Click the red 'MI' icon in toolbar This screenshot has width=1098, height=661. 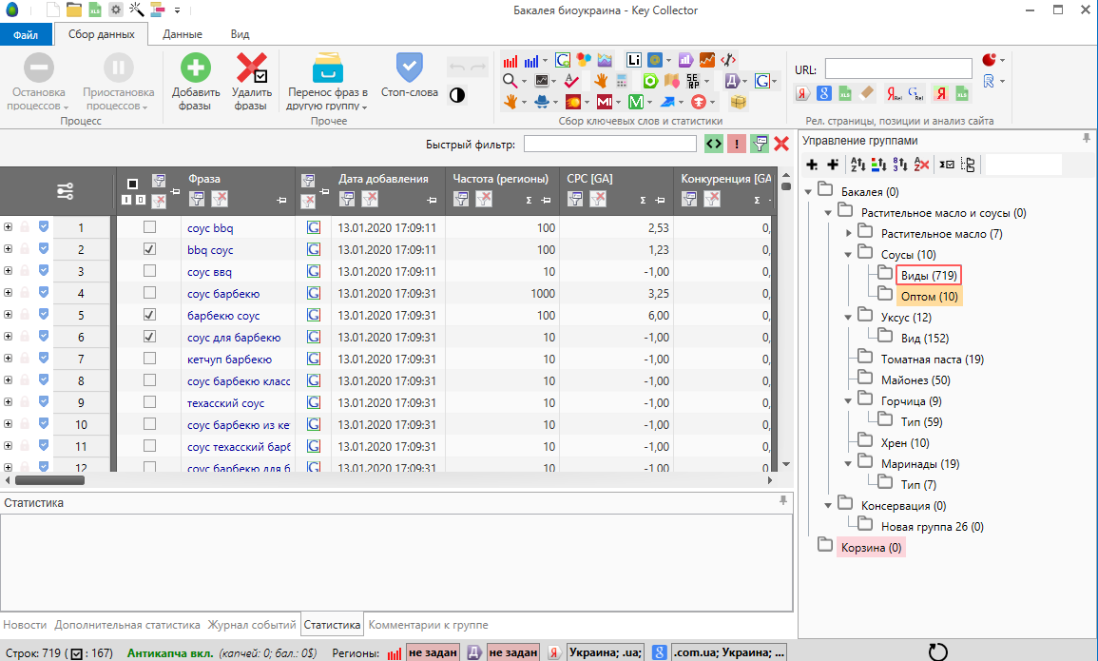[x=605, y=102]
